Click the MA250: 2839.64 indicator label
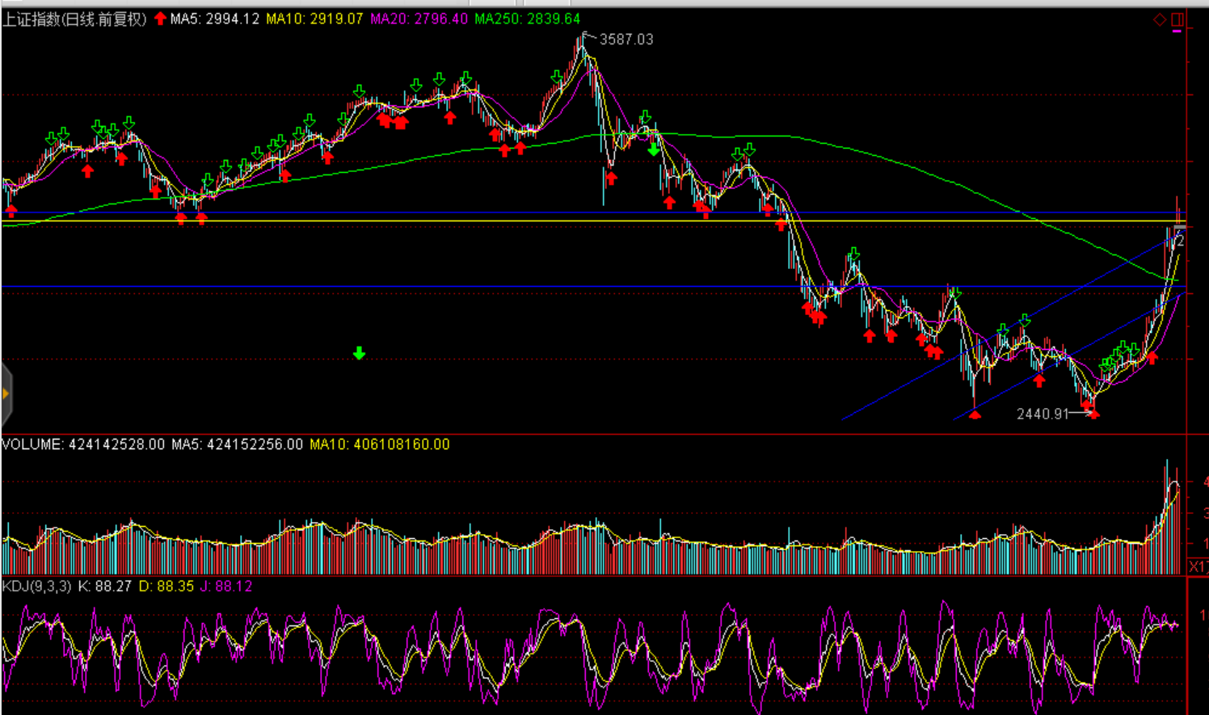Image resolution: width=1209 pixels, height=715 pixels. click(527, 19)
